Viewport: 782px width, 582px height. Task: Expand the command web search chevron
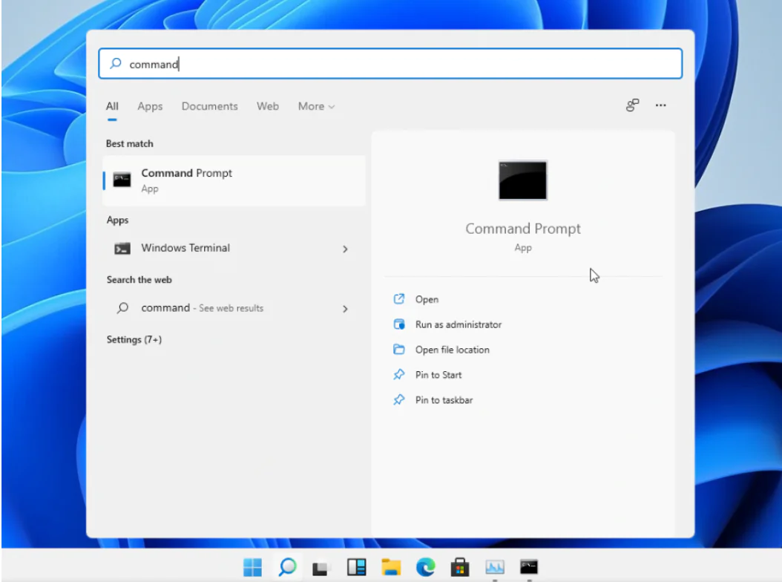pyautogui.click(x=344, y=308)
